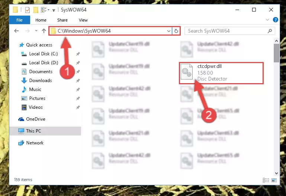This screenshot has width=286, height=196.
Task: Refresh the SysWOW64 folder
Action: (176, 31)
